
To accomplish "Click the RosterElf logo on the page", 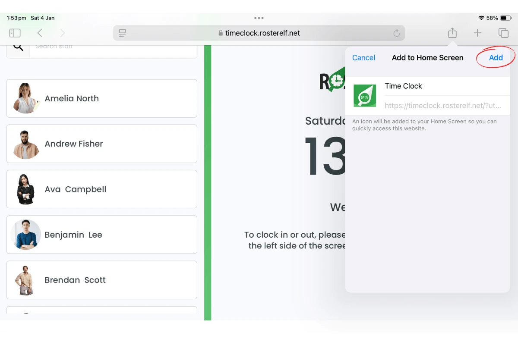I will [332, 80].
